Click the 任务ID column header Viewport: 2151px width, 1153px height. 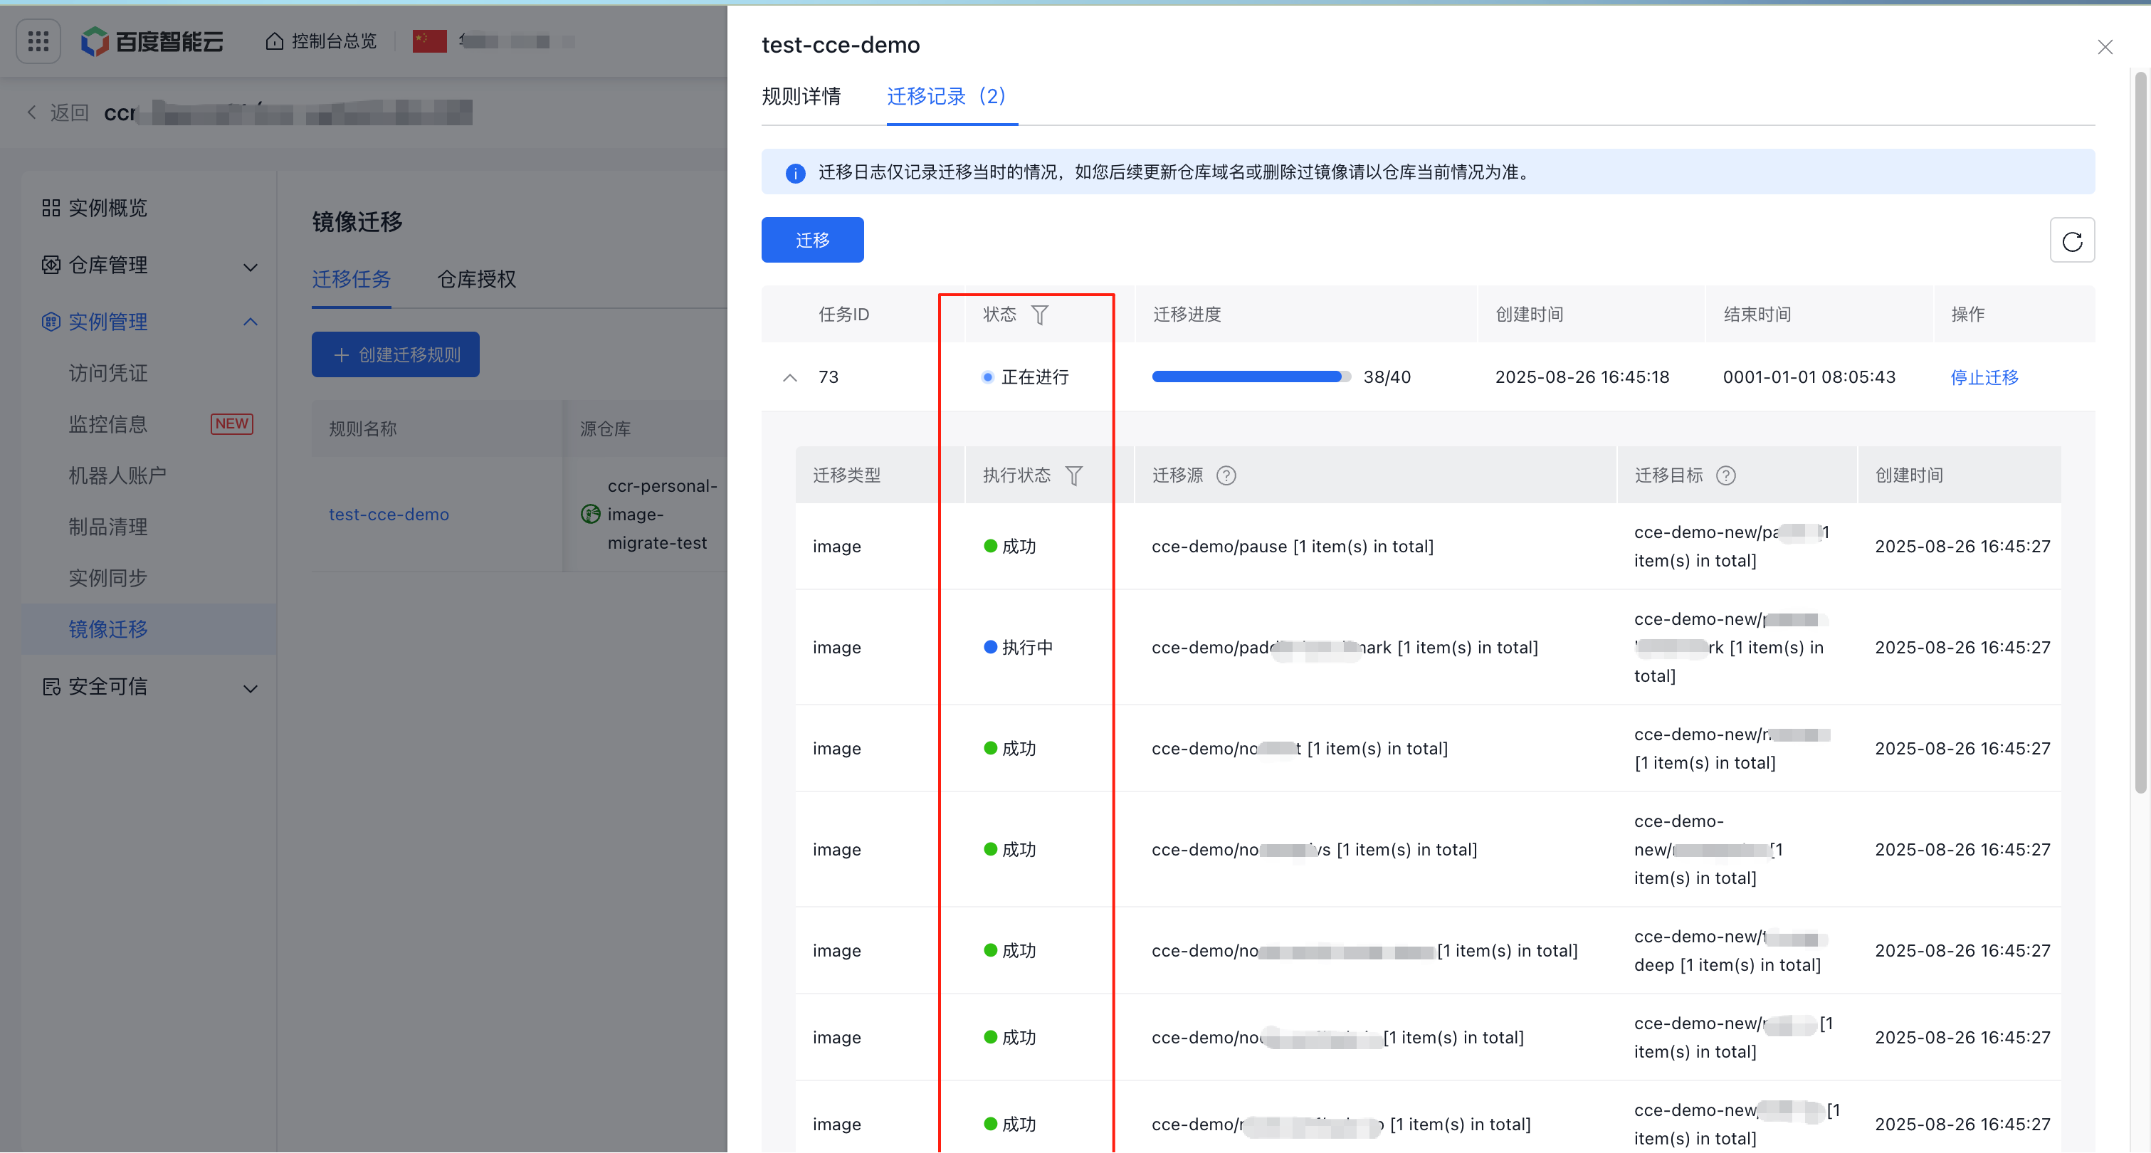coord(843,315)
